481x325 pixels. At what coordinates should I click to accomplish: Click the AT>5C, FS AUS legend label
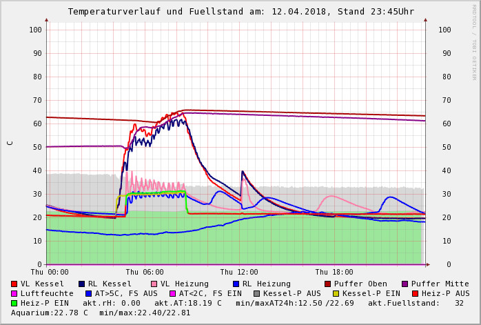(x=126, y=293)
